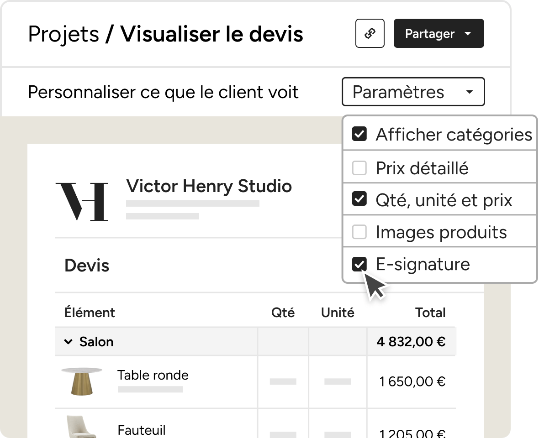Go to Projets breadcrumb

[x=63, y=34]
